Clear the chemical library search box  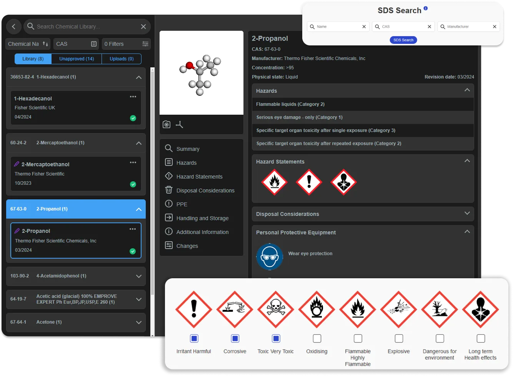[143, 27]
